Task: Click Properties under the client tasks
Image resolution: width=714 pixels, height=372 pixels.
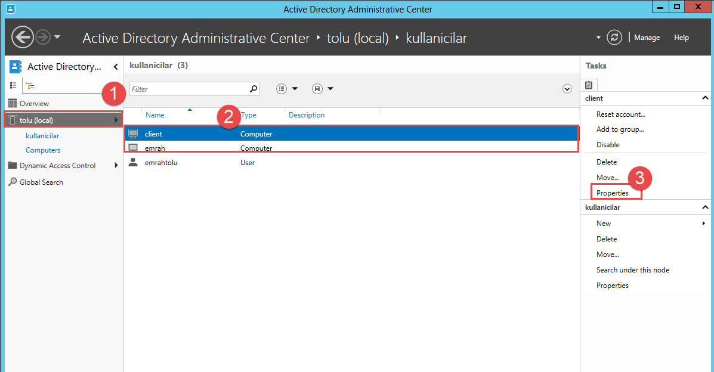Action: coord(613,193)
